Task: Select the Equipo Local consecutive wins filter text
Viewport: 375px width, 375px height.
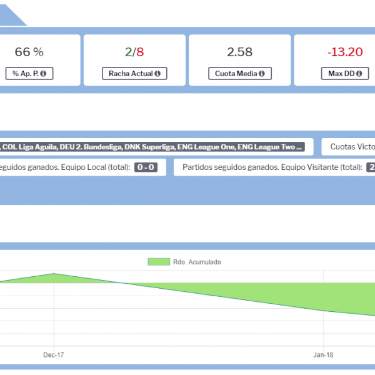Action: (x=64, y=167)
